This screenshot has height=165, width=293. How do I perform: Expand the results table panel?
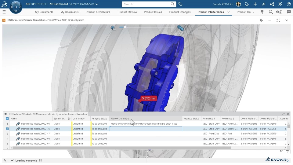click(x=283, y=114)
